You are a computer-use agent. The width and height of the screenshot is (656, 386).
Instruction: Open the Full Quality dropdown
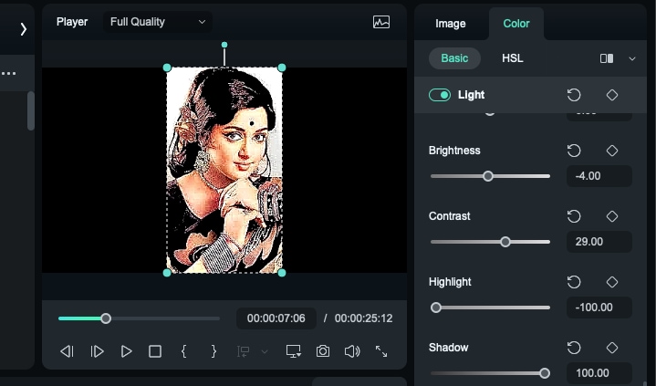coord(158,22)
